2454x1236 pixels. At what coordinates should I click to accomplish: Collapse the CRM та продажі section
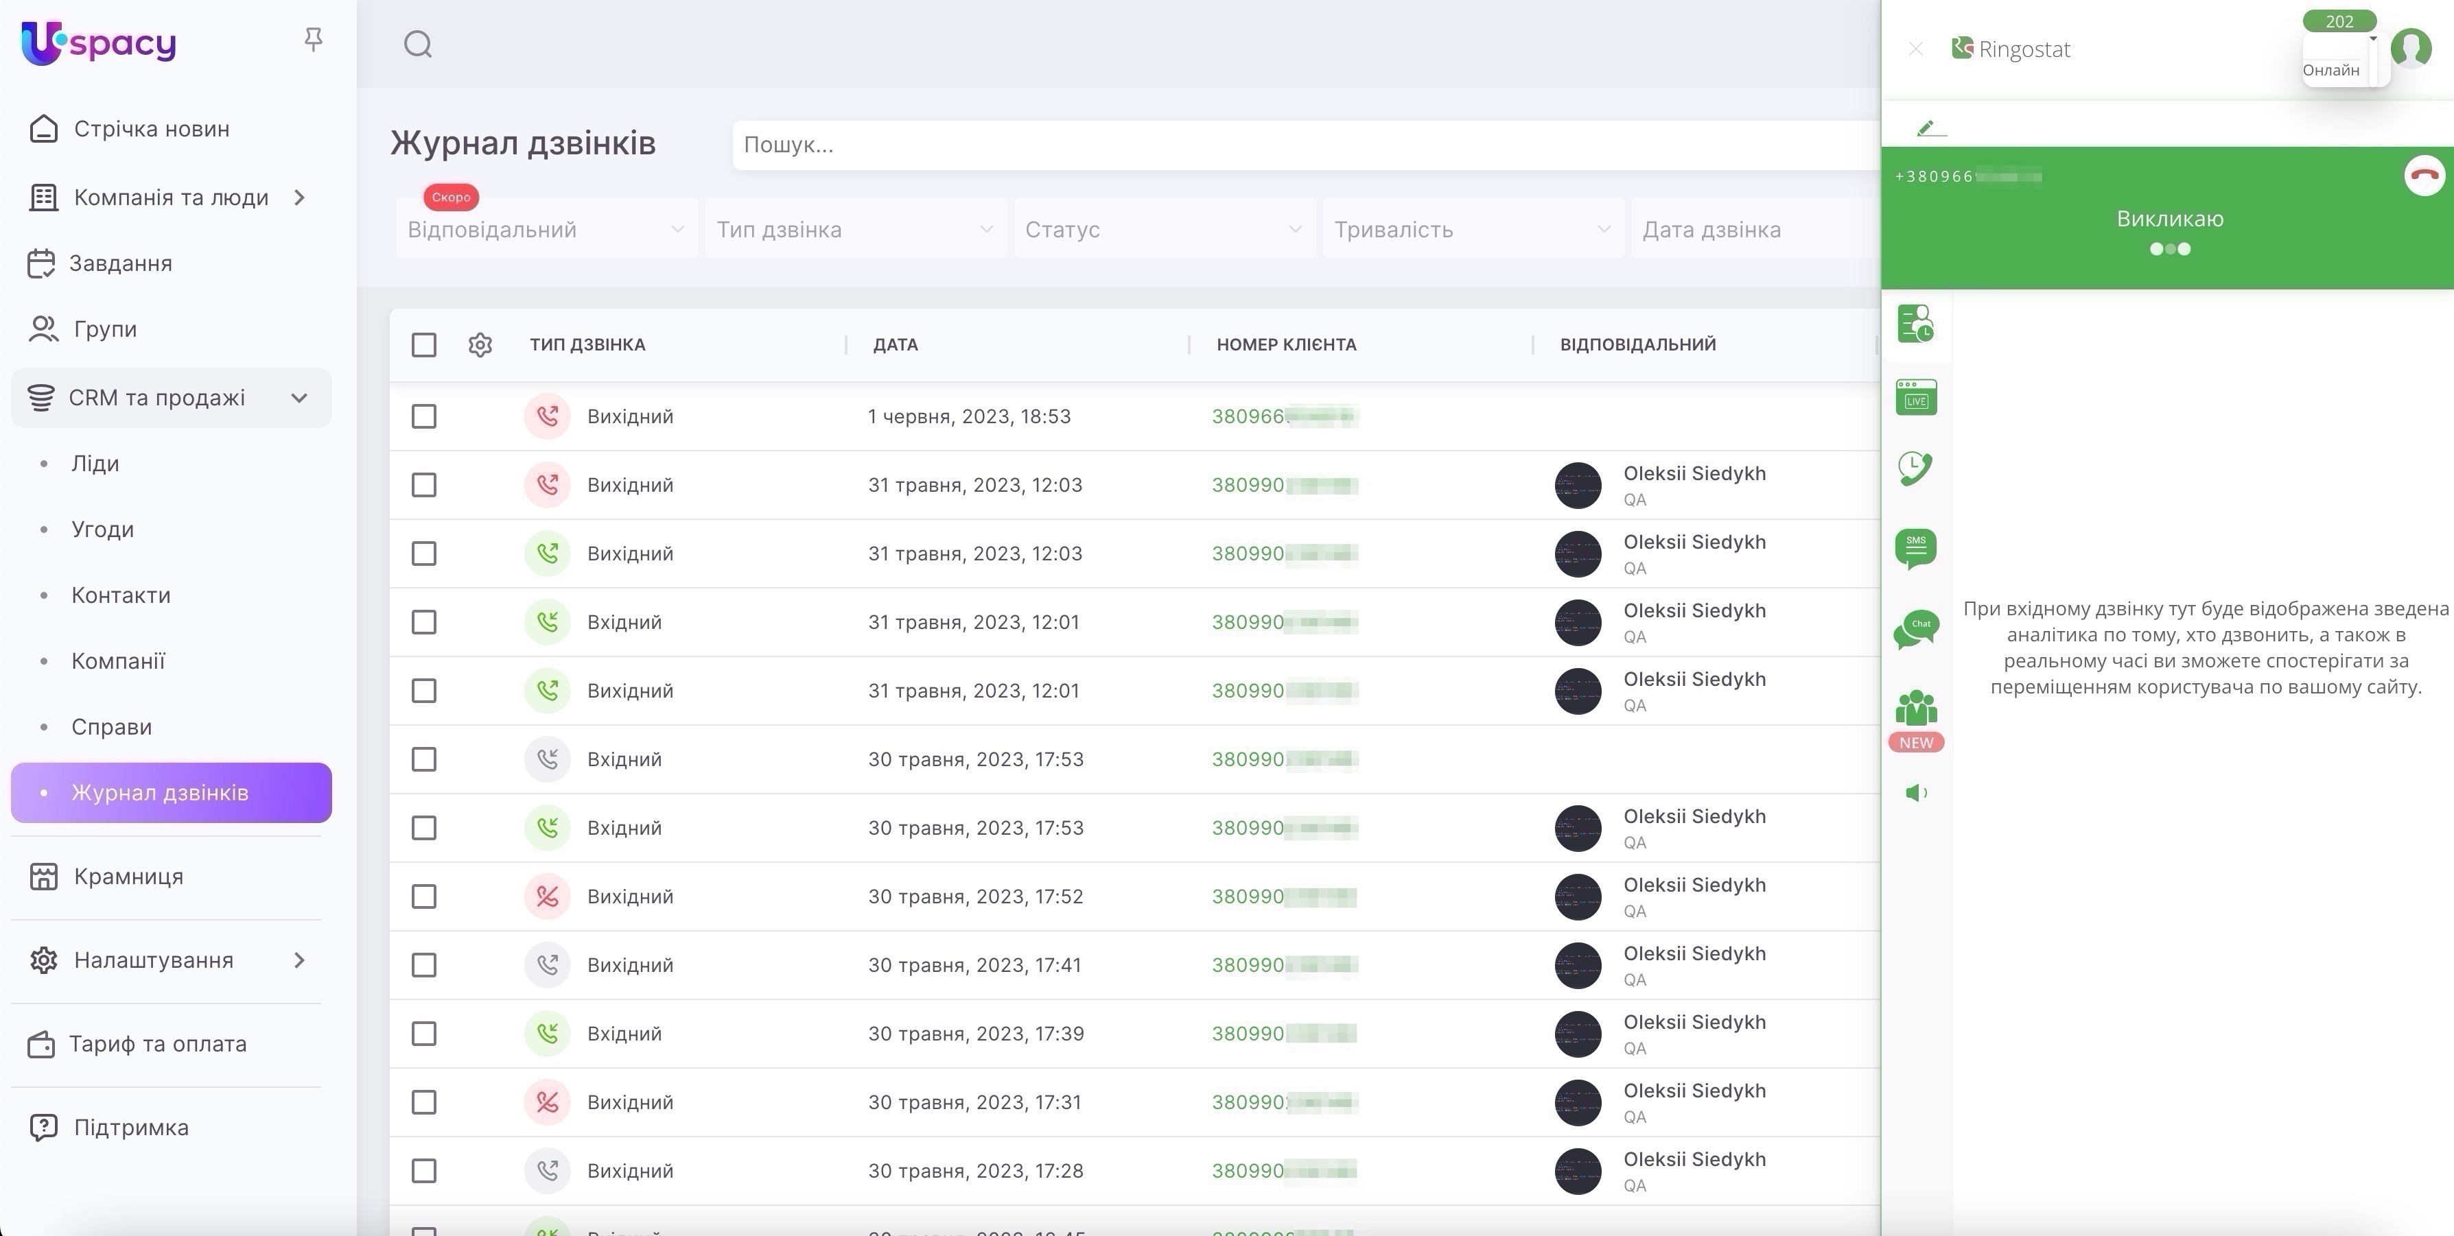[x=299, y=398]
